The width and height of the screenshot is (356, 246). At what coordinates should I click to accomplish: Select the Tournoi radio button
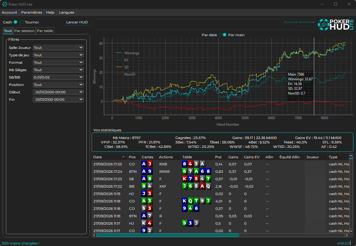[x=21, y=22]
